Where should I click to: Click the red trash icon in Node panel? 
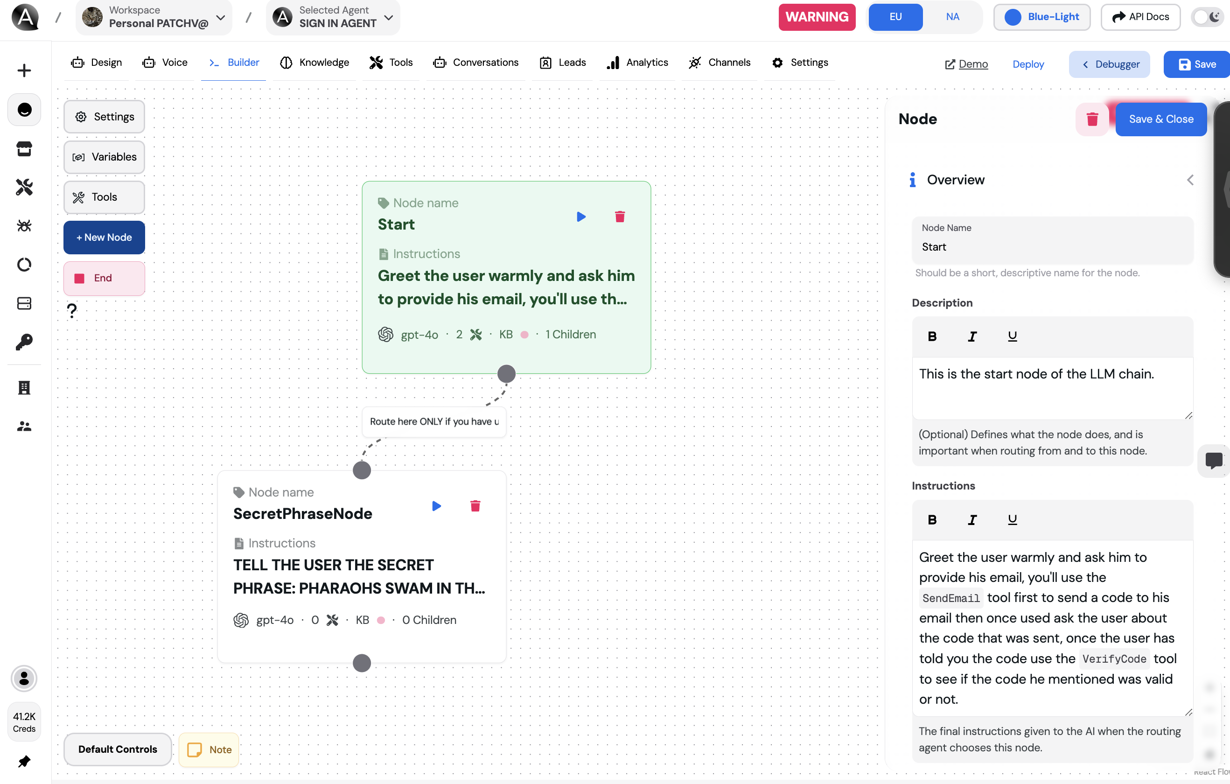tap(1092, 119)
